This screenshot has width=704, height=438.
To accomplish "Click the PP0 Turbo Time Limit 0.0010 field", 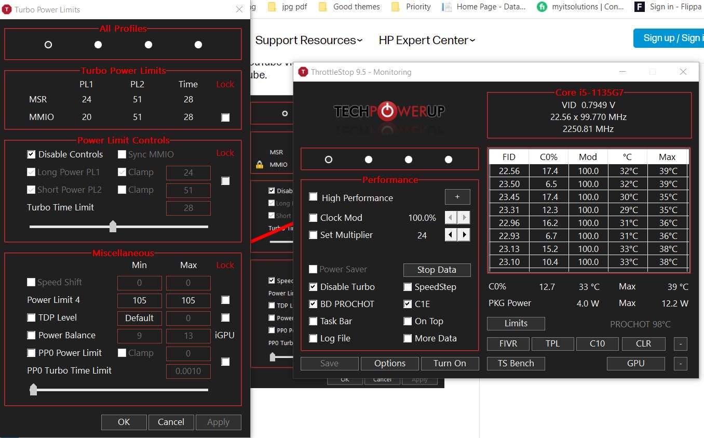I will coord(188,371).
